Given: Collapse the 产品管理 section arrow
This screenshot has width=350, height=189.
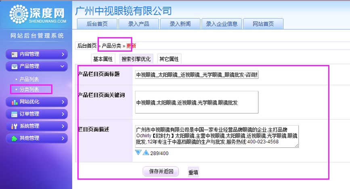Looking at the screenshot, I should 62,66.
